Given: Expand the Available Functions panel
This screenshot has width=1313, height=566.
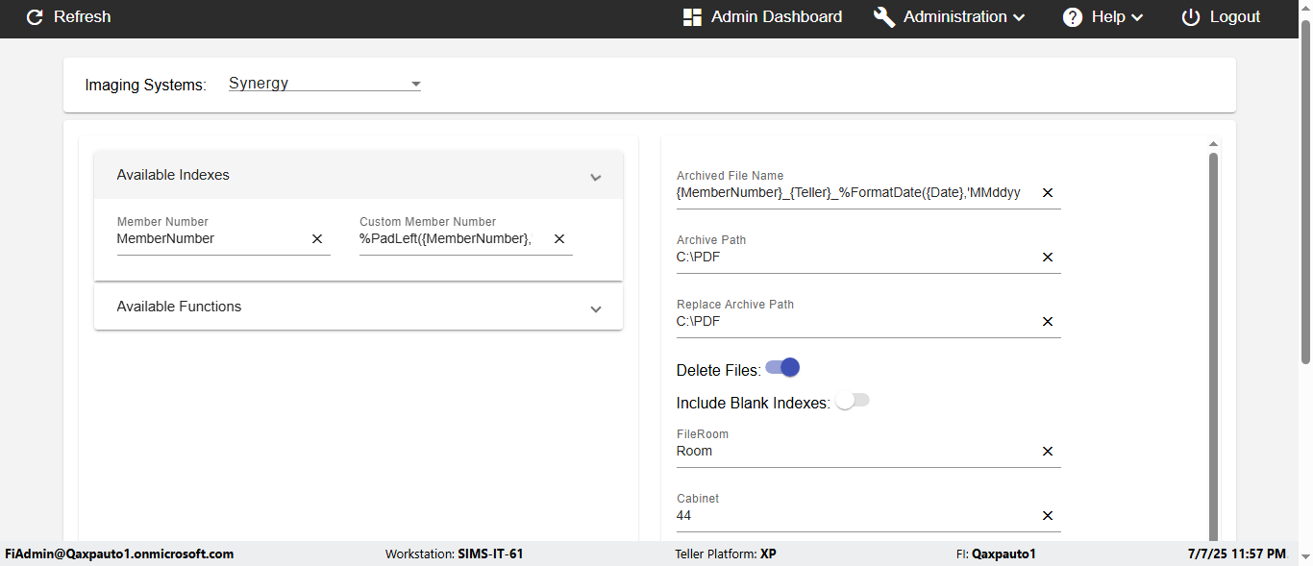Looking at the screenshot, I should pos(596,308).
